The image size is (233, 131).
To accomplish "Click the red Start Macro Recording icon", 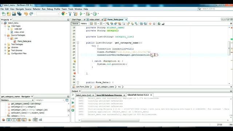I will click(x=150, y=24).
